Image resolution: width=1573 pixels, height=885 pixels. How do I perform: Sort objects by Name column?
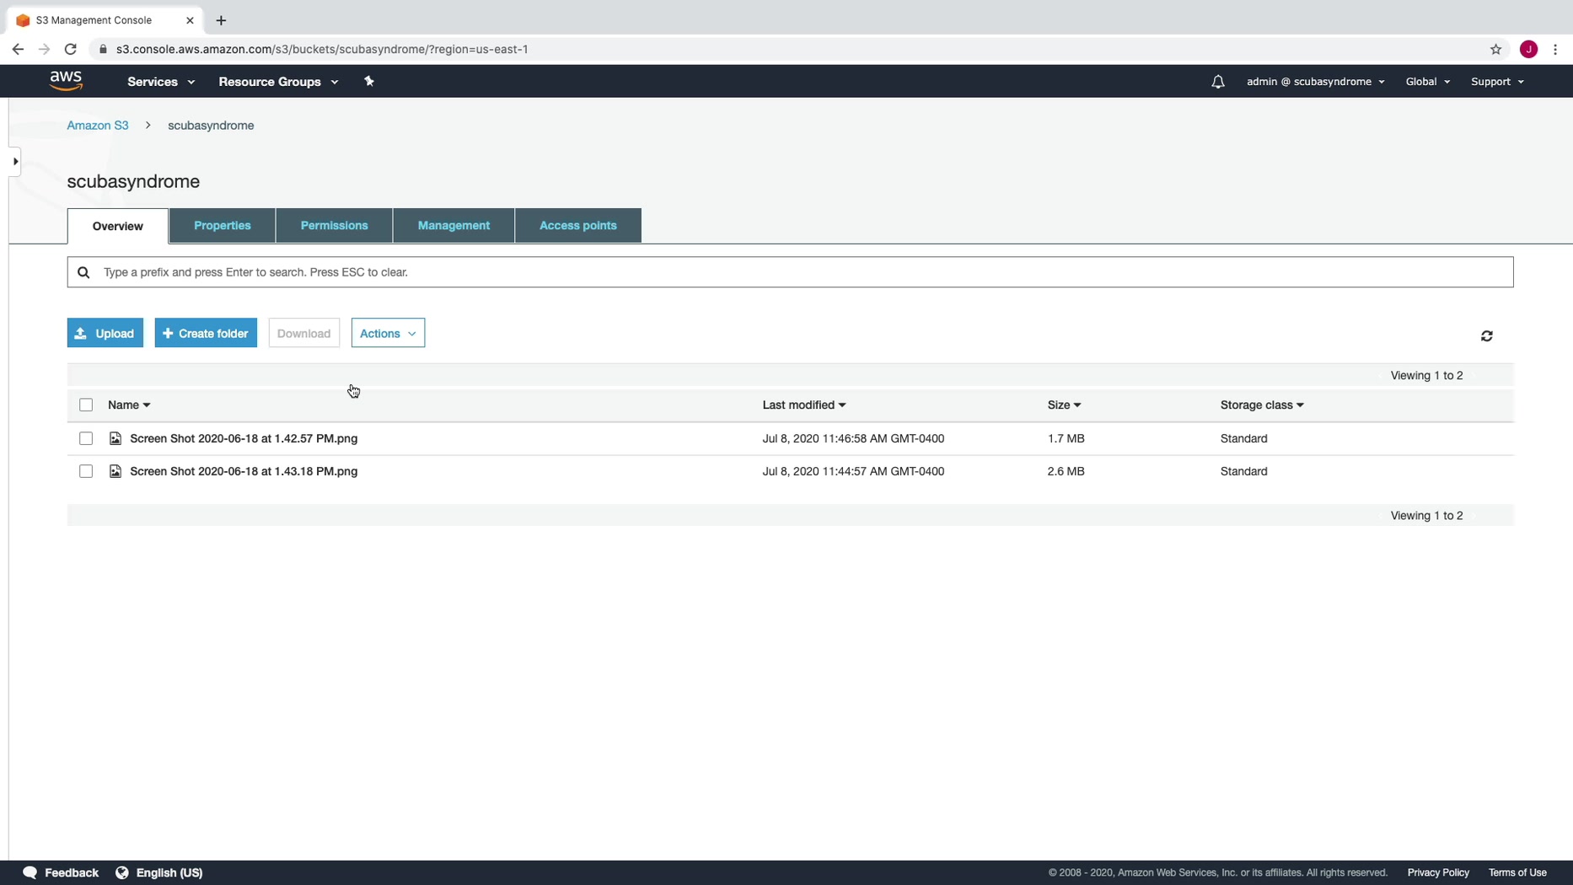pyautogui.click(x=129, y=405)
